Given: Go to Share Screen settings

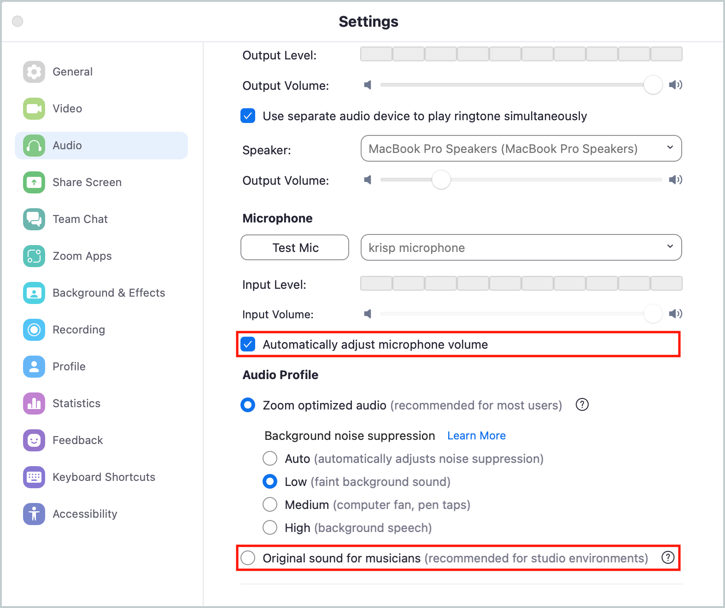Looking at the screenshot, I should click(x=101, y=182).
